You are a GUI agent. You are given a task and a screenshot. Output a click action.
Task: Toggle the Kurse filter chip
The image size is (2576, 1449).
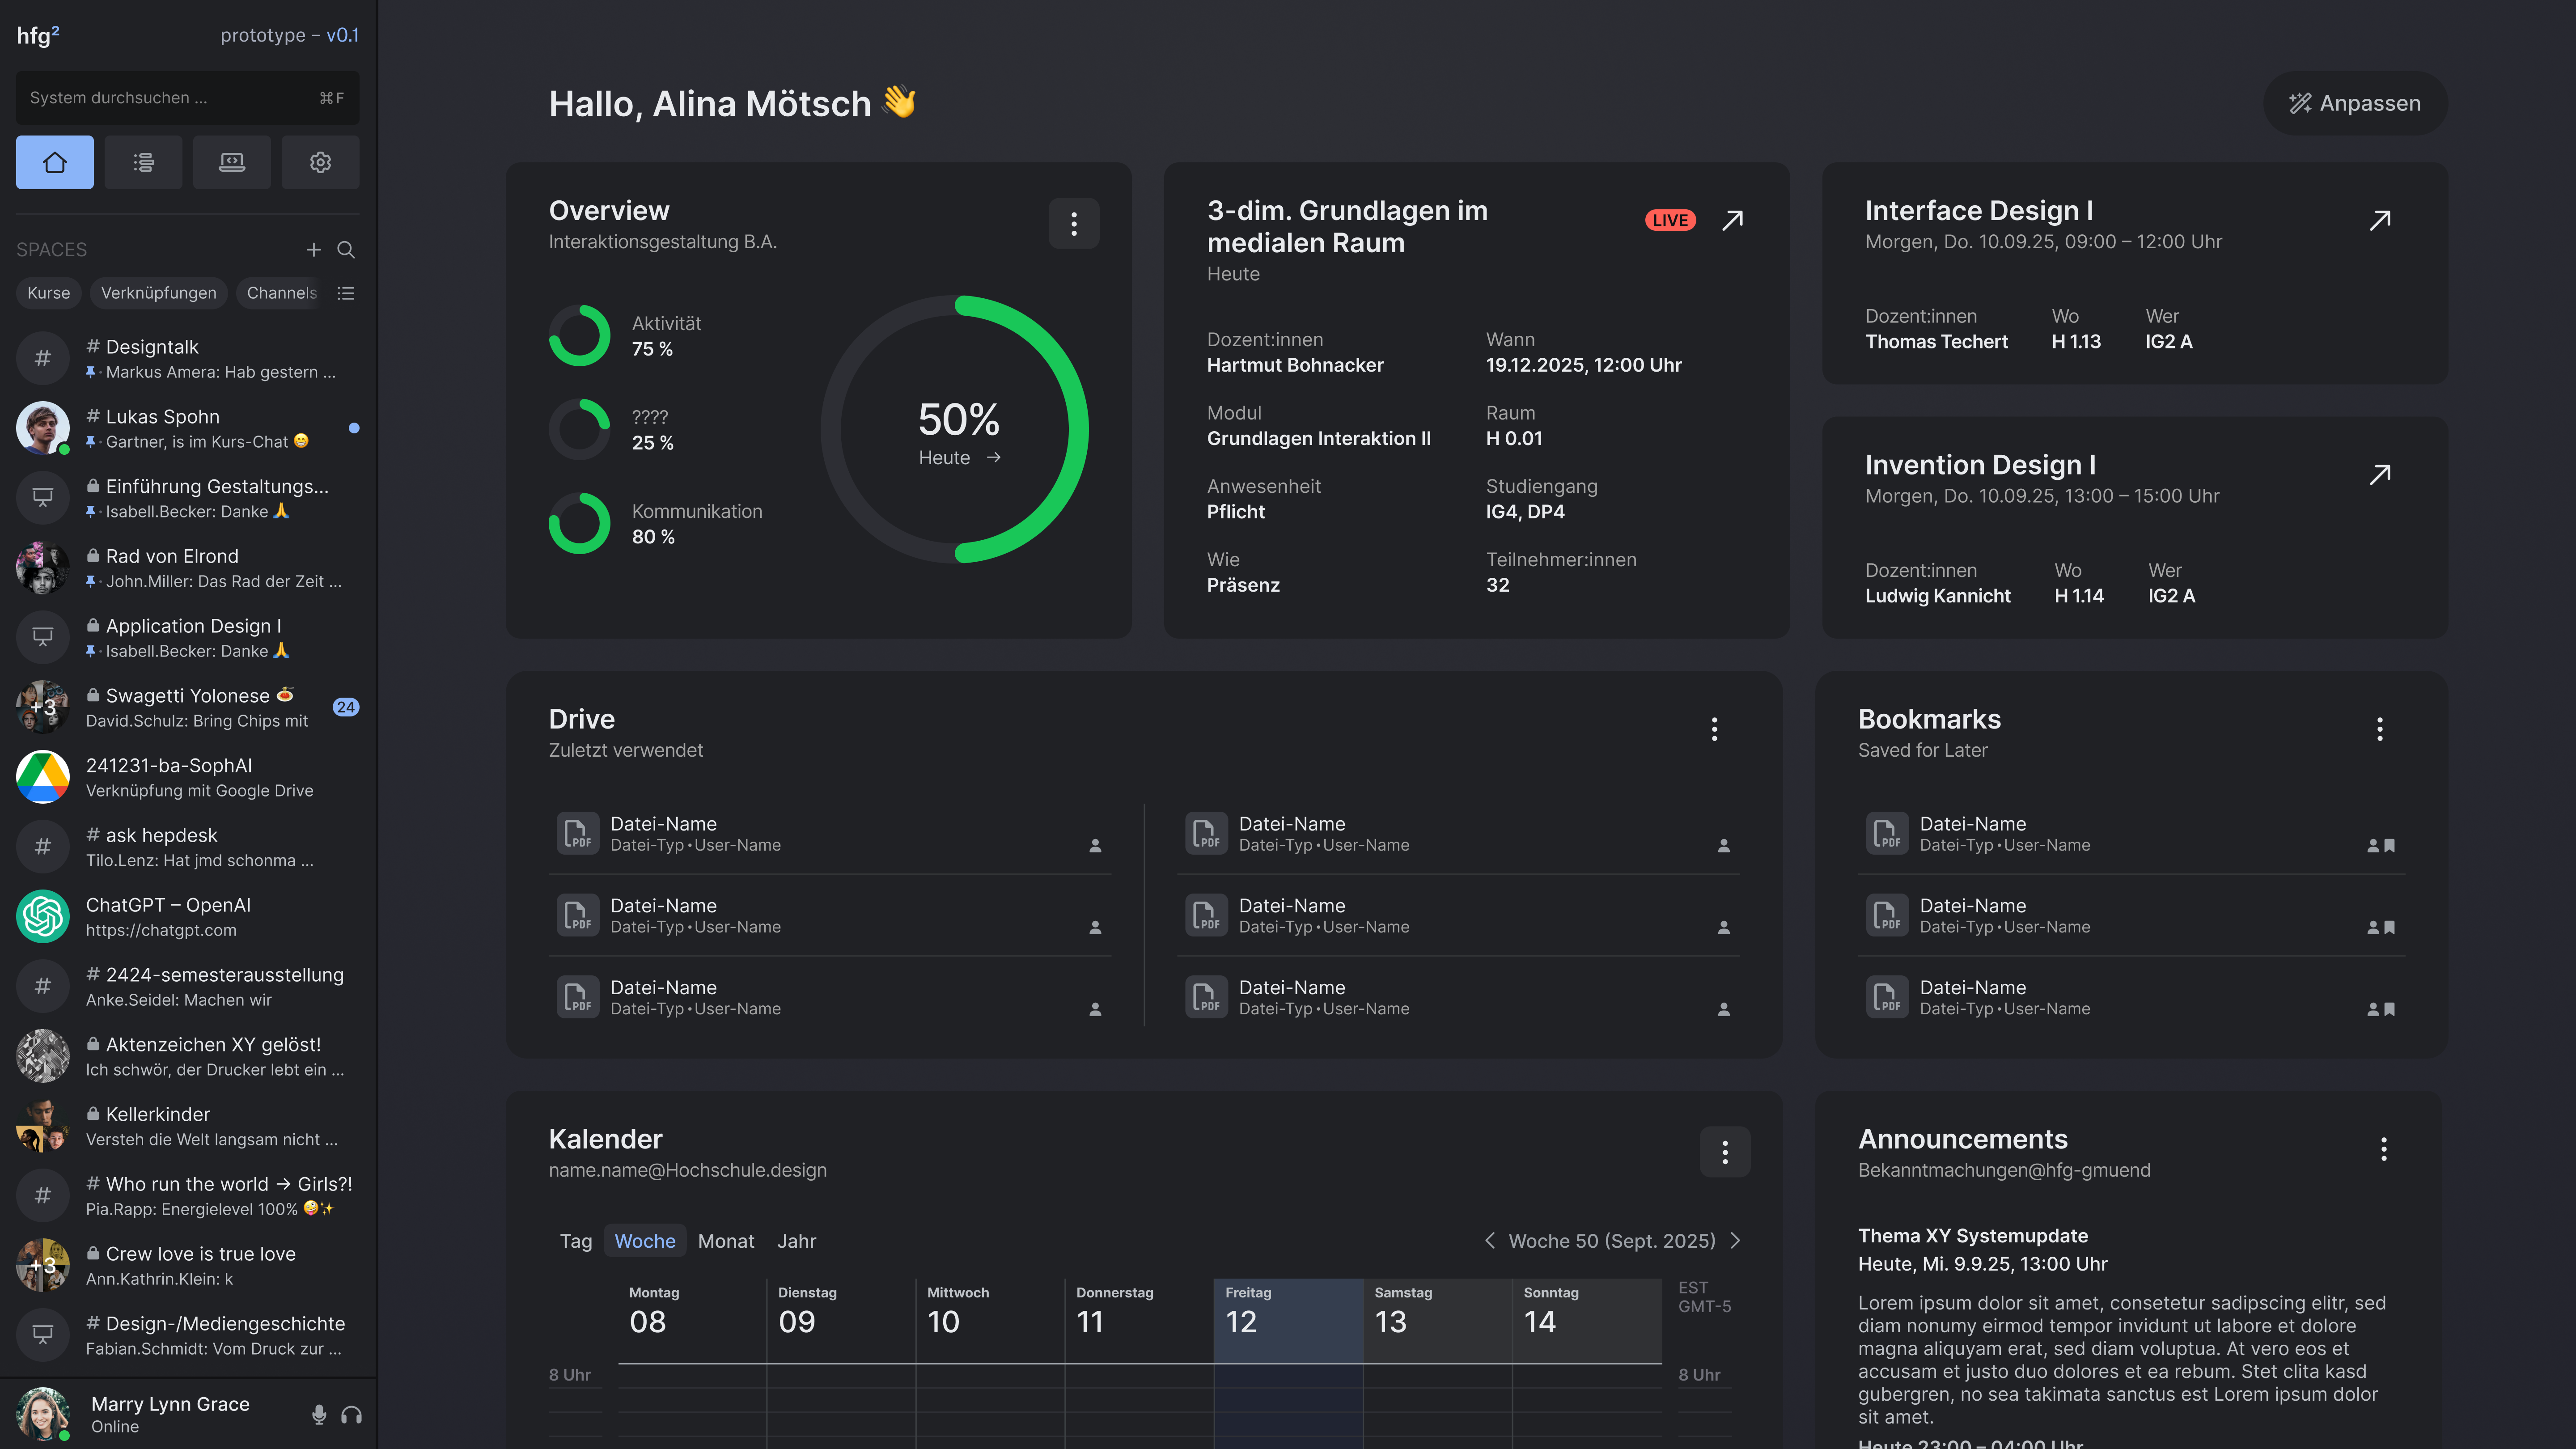48,293
